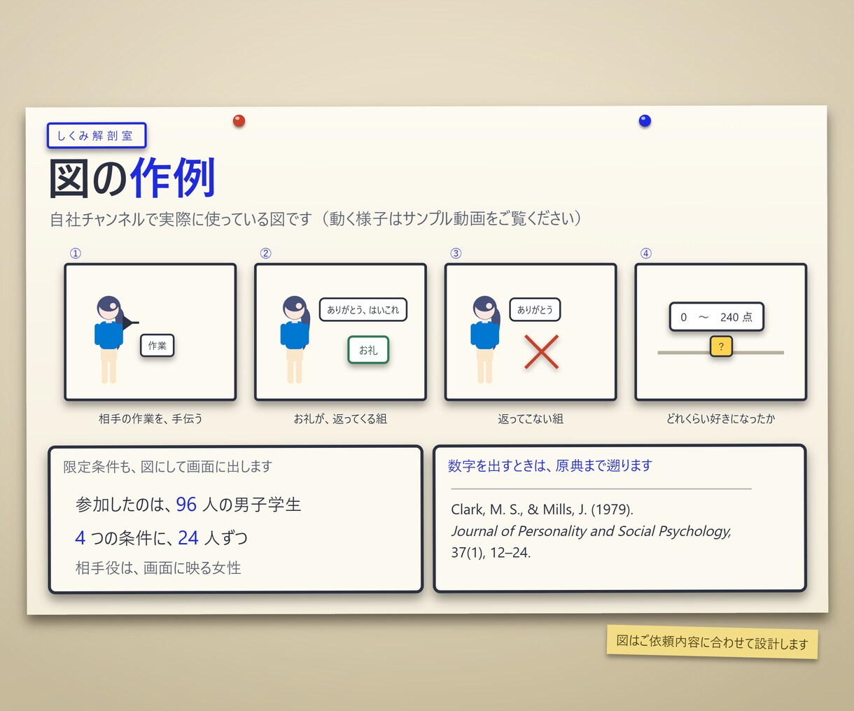The height and width of the screenshot is (711, 854).
Task: Click the yellow ? slider handle
Action: [721, 346]
